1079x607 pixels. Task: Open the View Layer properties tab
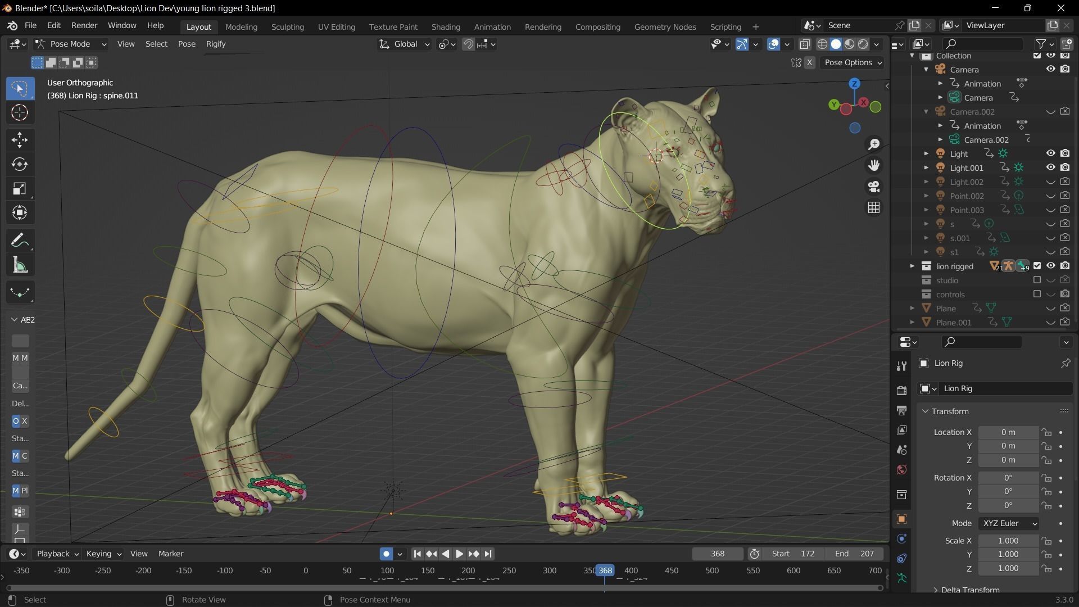pos(902,430)
